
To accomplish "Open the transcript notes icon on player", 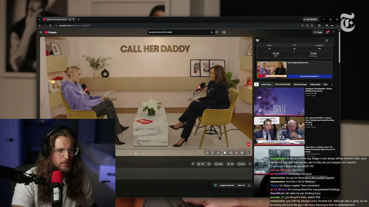I will point(212,153).
